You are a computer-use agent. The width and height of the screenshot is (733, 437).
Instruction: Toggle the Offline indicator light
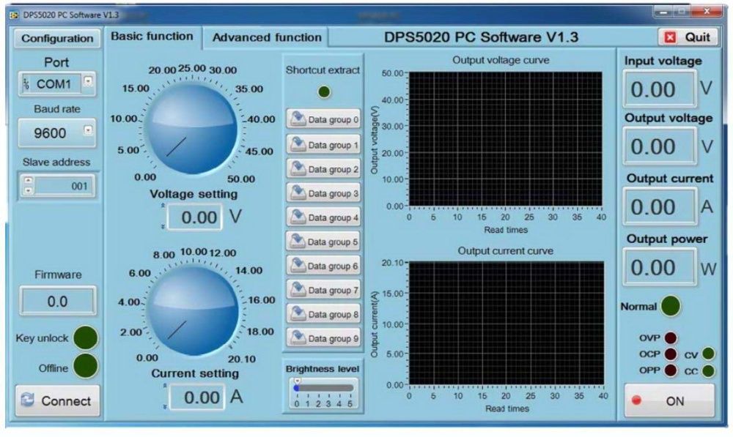pos(86,365)
